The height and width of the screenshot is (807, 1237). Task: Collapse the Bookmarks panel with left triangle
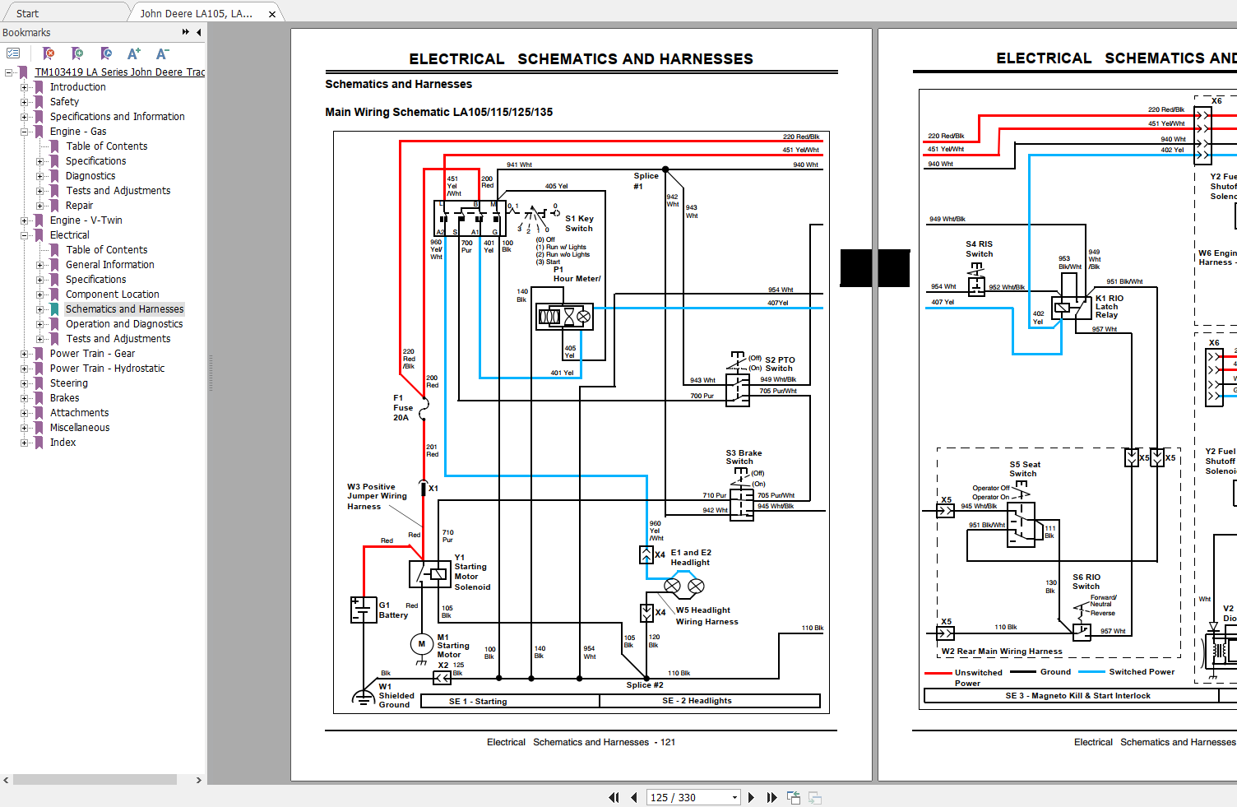(x=198, y=32)
